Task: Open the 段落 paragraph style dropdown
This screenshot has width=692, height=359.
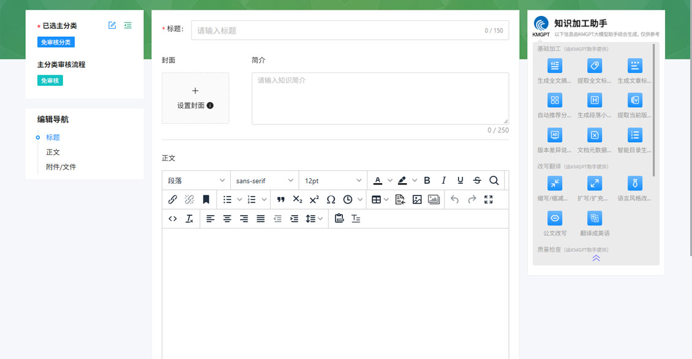Action: coord(196,180)
